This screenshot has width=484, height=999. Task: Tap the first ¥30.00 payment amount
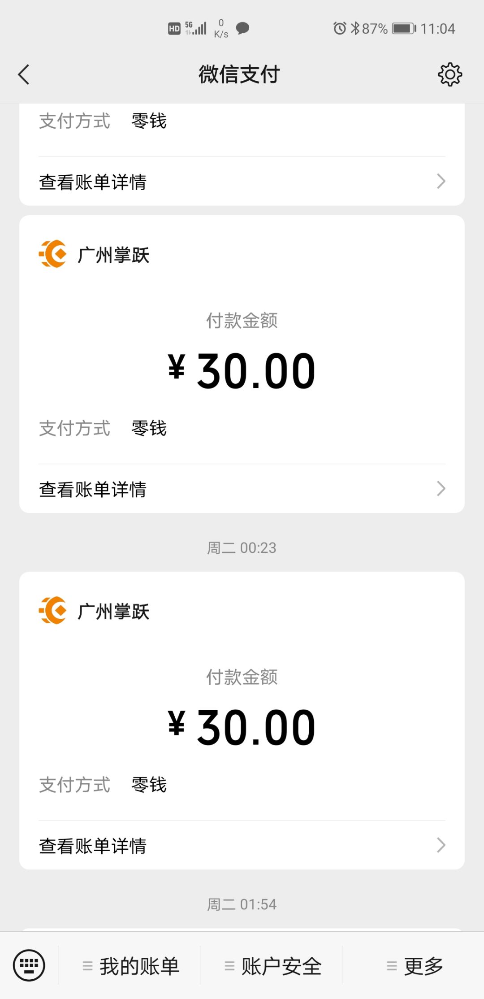click(x=242, y=371)
